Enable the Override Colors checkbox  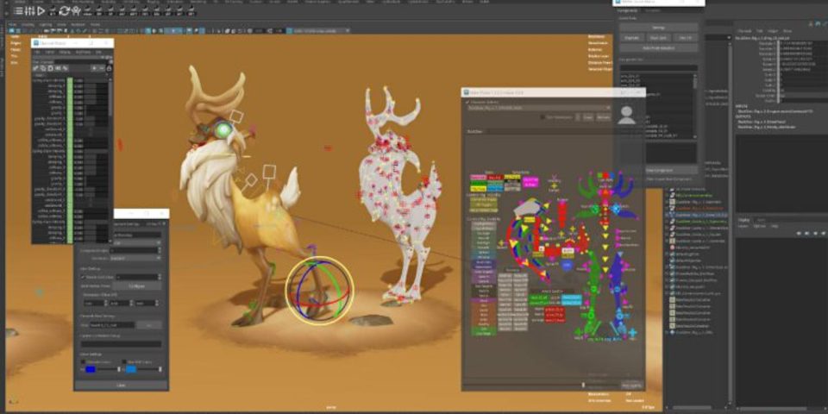pyautogui.click(x=84, y=361)
